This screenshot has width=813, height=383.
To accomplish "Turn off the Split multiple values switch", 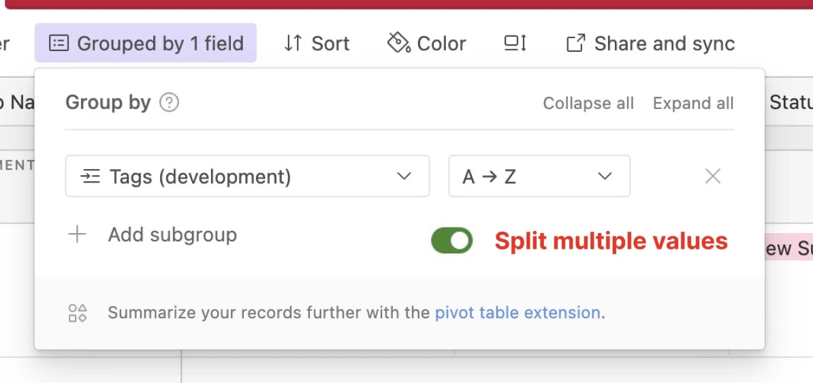I will coord(451,241).
